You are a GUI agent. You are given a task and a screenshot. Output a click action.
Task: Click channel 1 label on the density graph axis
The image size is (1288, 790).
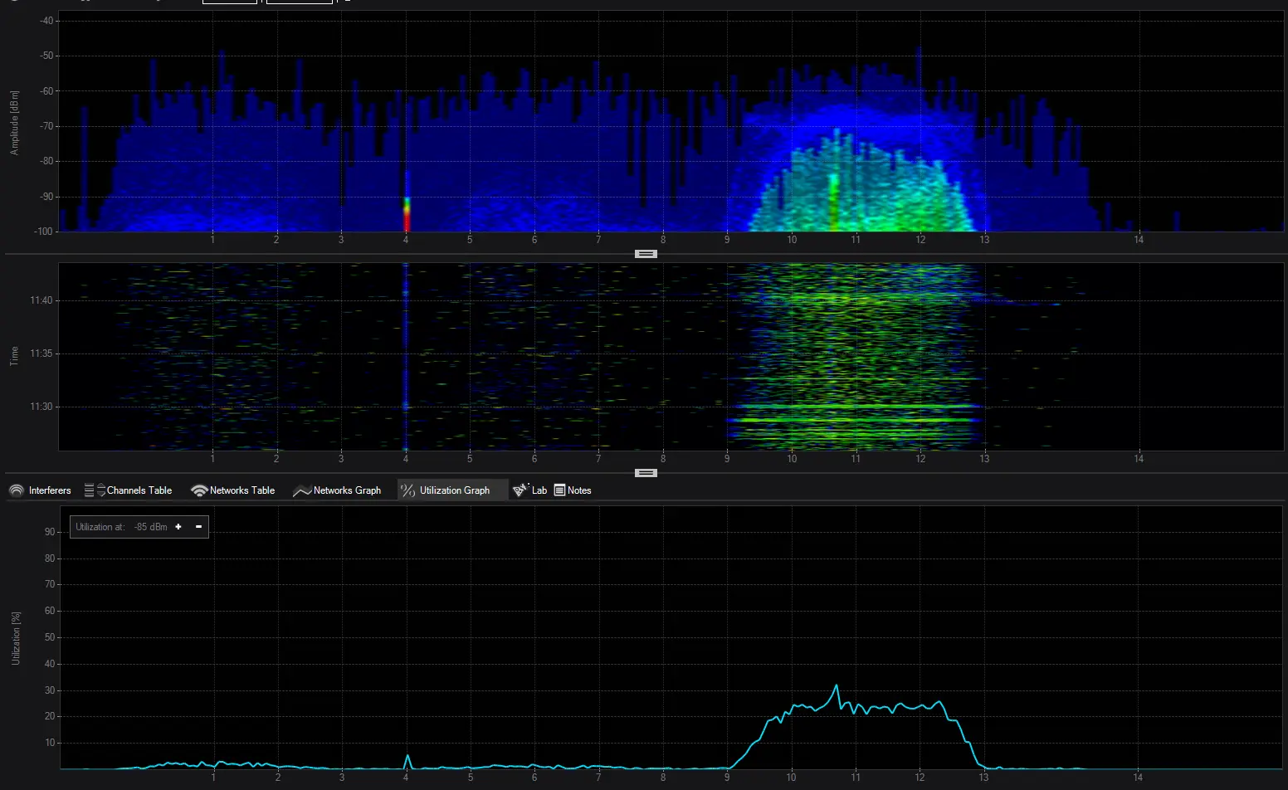(x=212, y=240)
